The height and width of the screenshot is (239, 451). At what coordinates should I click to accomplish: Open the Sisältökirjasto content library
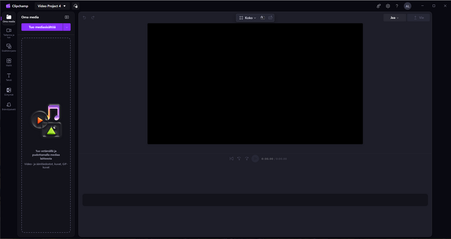coord(9,48)
